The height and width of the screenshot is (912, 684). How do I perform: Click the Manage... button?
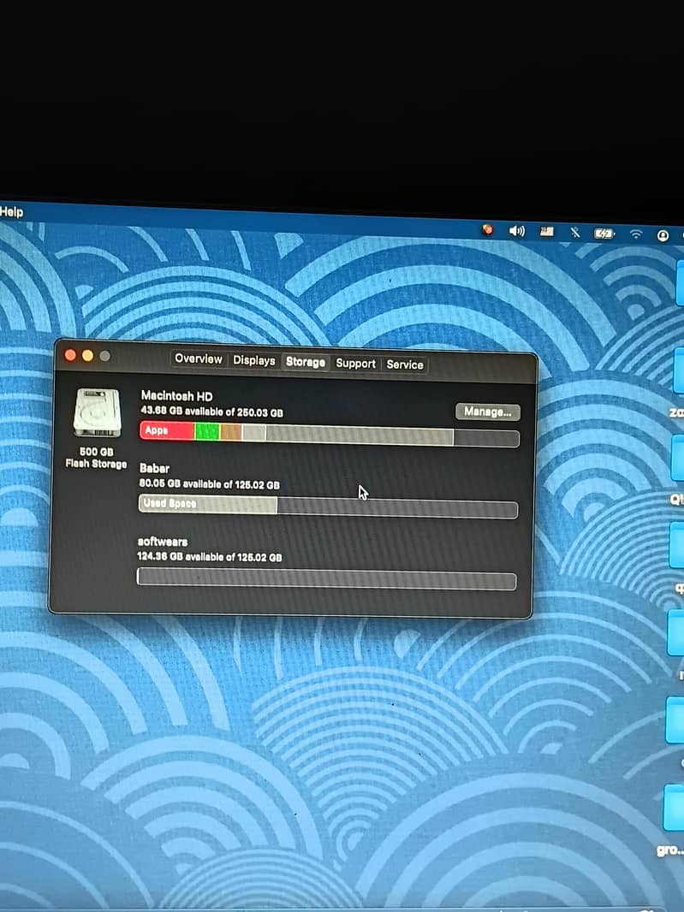point(488,412)
